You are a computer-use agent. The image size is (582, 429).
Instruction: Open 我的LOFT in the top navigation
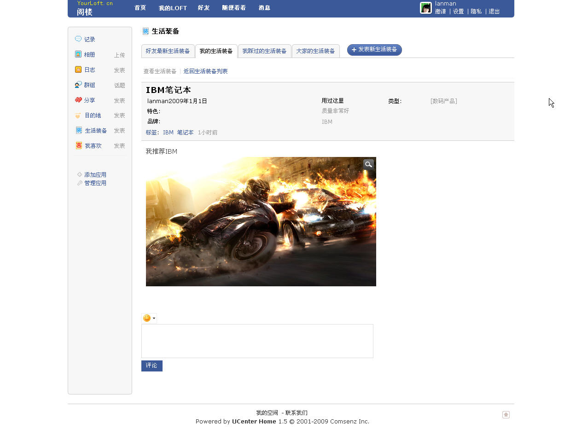pos(173,8)
